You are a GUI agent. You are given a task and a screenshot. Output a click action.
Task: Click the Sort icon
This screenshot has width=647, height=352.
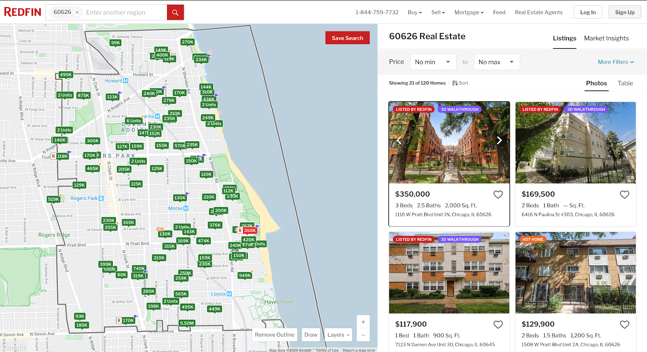[455, 83]
